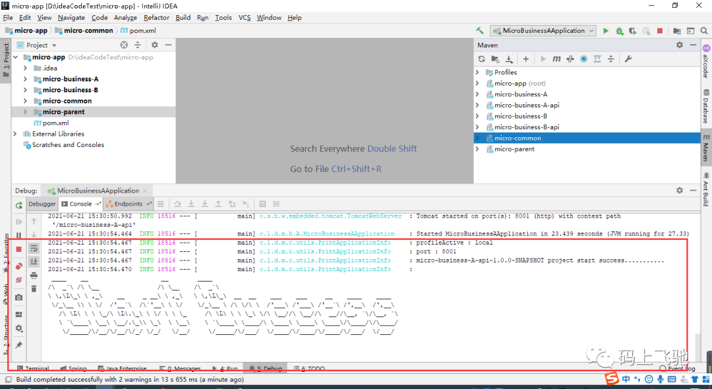Clear console with the trash icon

tap(34, 288)
